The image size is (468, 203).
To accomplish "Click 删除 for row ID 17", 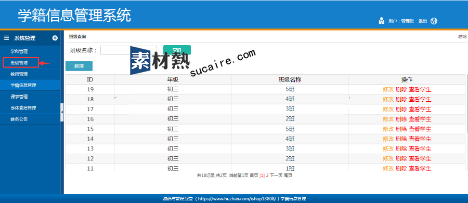I will click(x=401, y=109).
